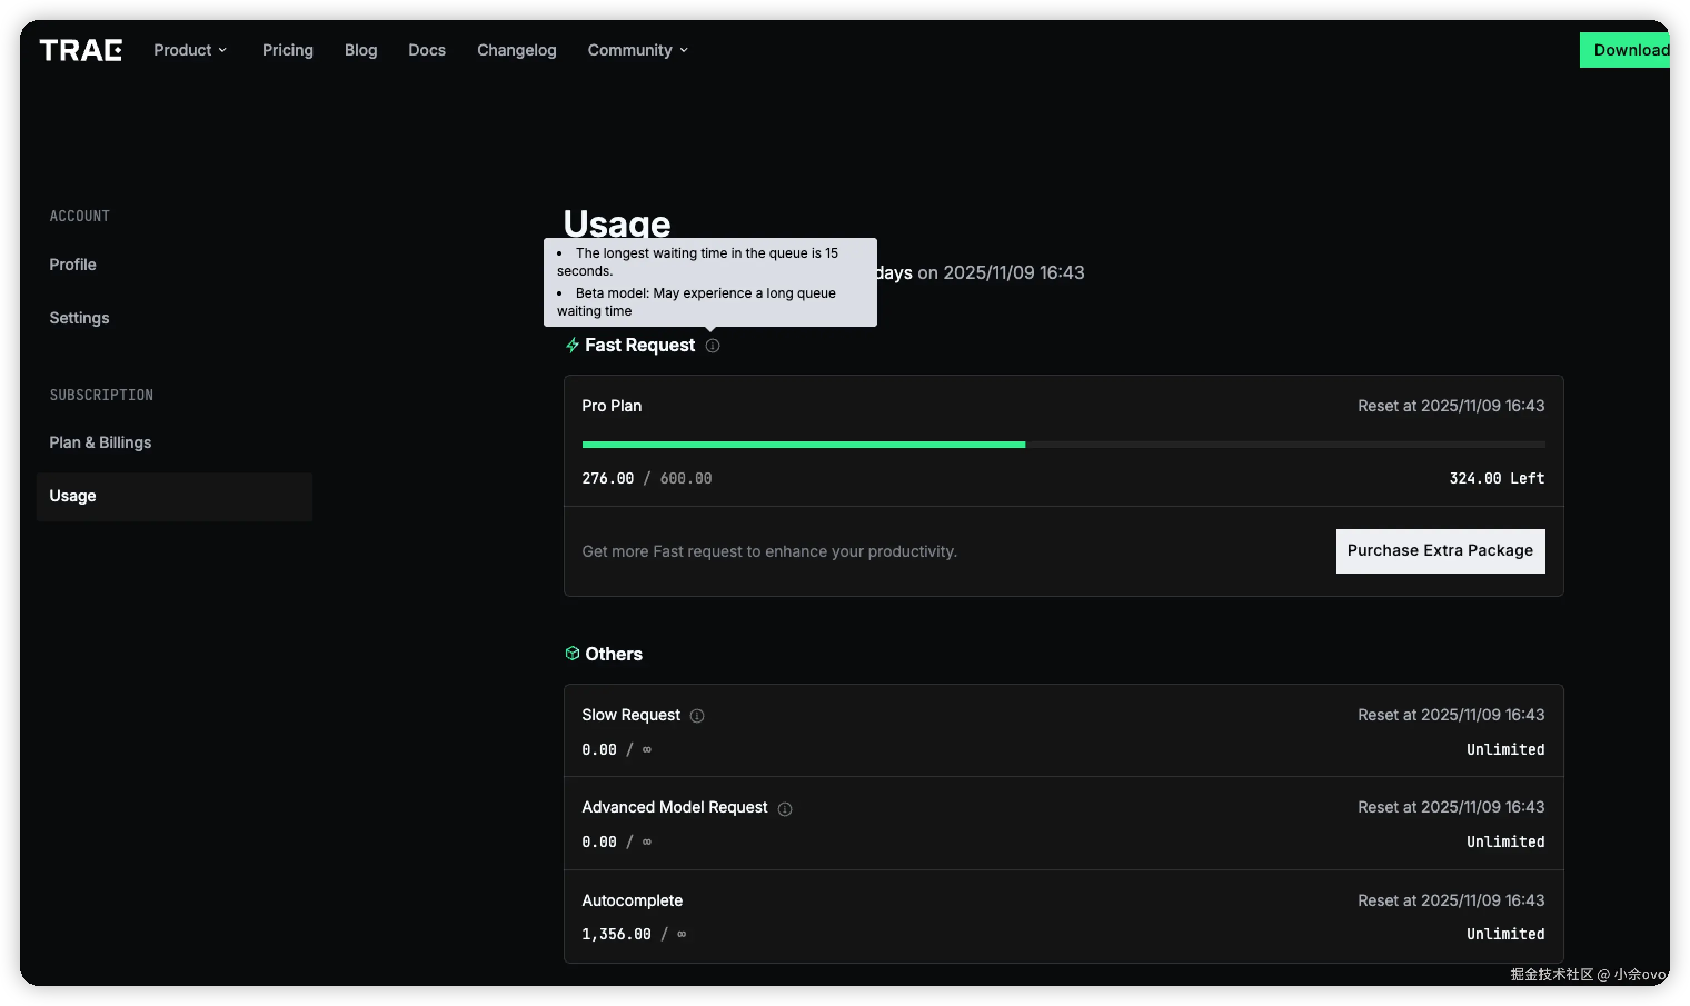The height and width of the screenshot is (1006, 1690).
Task: Click the green lightning bolt icon
Action: 572,346
